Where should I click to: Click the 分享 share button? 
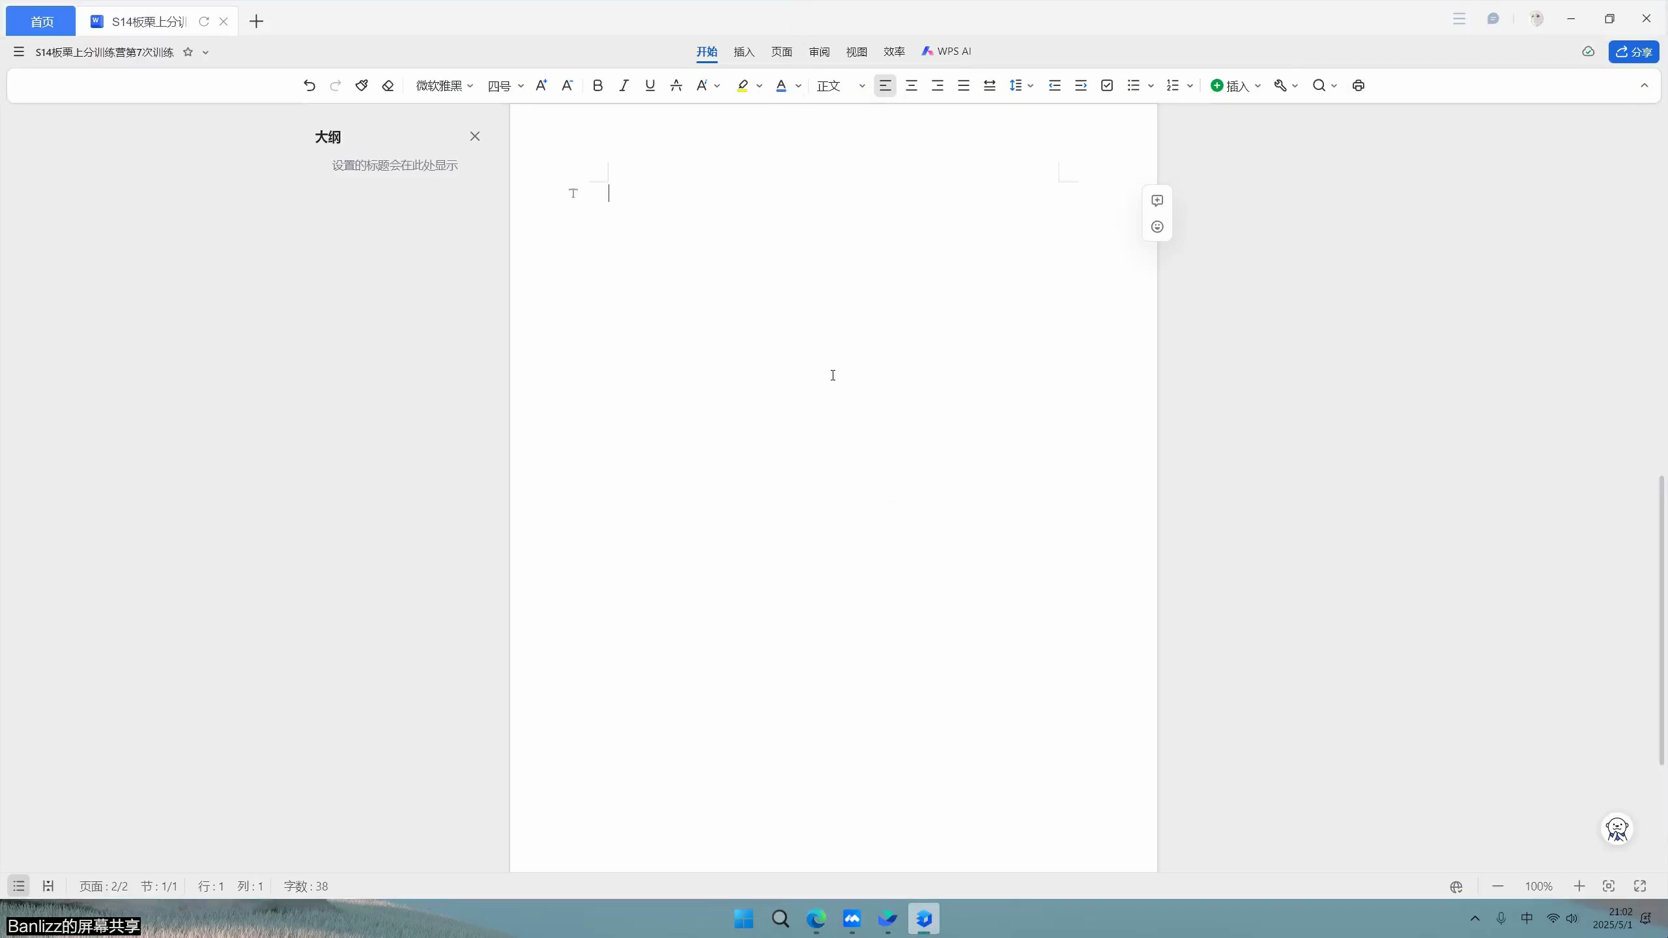tap(1633, 51)
